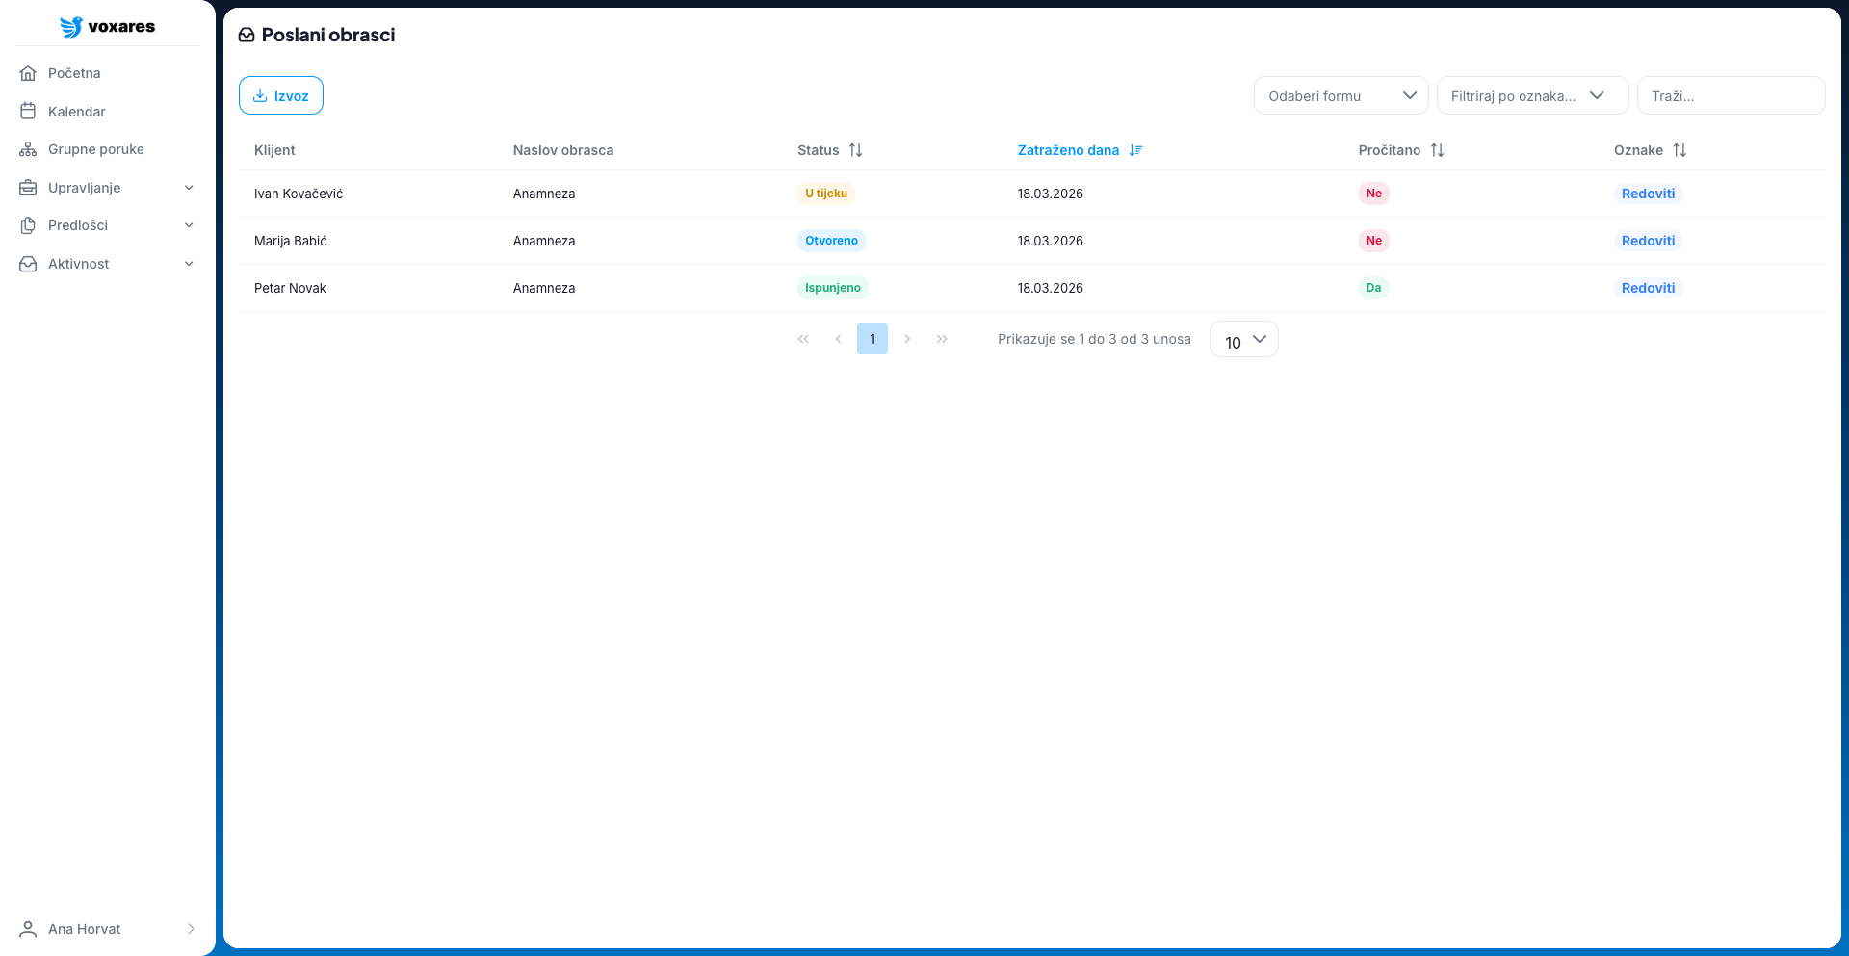
Task: Open the Odaberi formu dropdown
Action: tap(1341, 96)
